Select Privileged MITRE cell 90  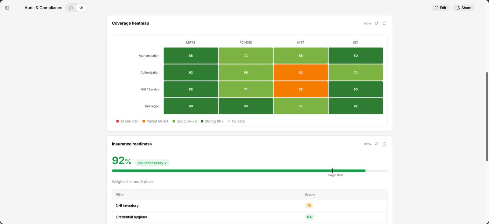point(191,106)
